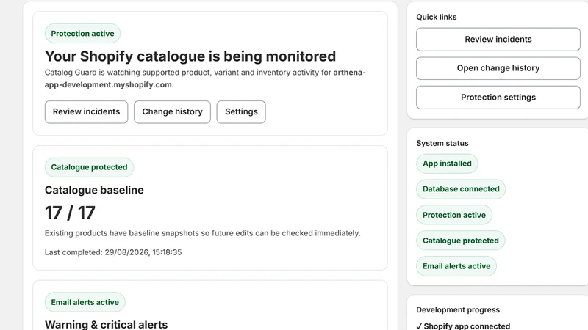Click the 'Quick links' section title
This screenshot has height=330, width=588.
(x=437, y=17)
